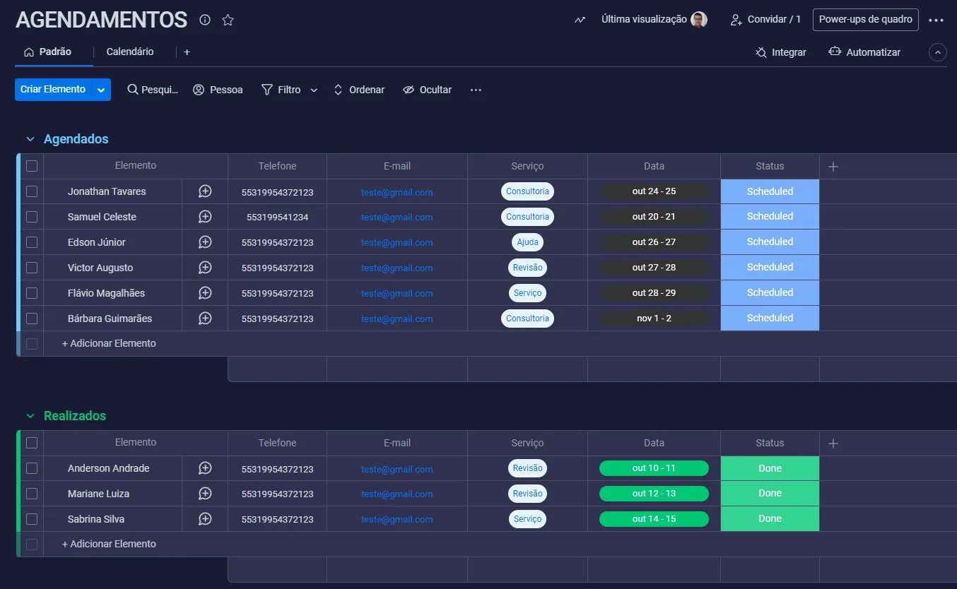Click Adicionar Elemento in the Realizados group
The width and height of the screenshot is (957, 589).
[x=109, y=545]
